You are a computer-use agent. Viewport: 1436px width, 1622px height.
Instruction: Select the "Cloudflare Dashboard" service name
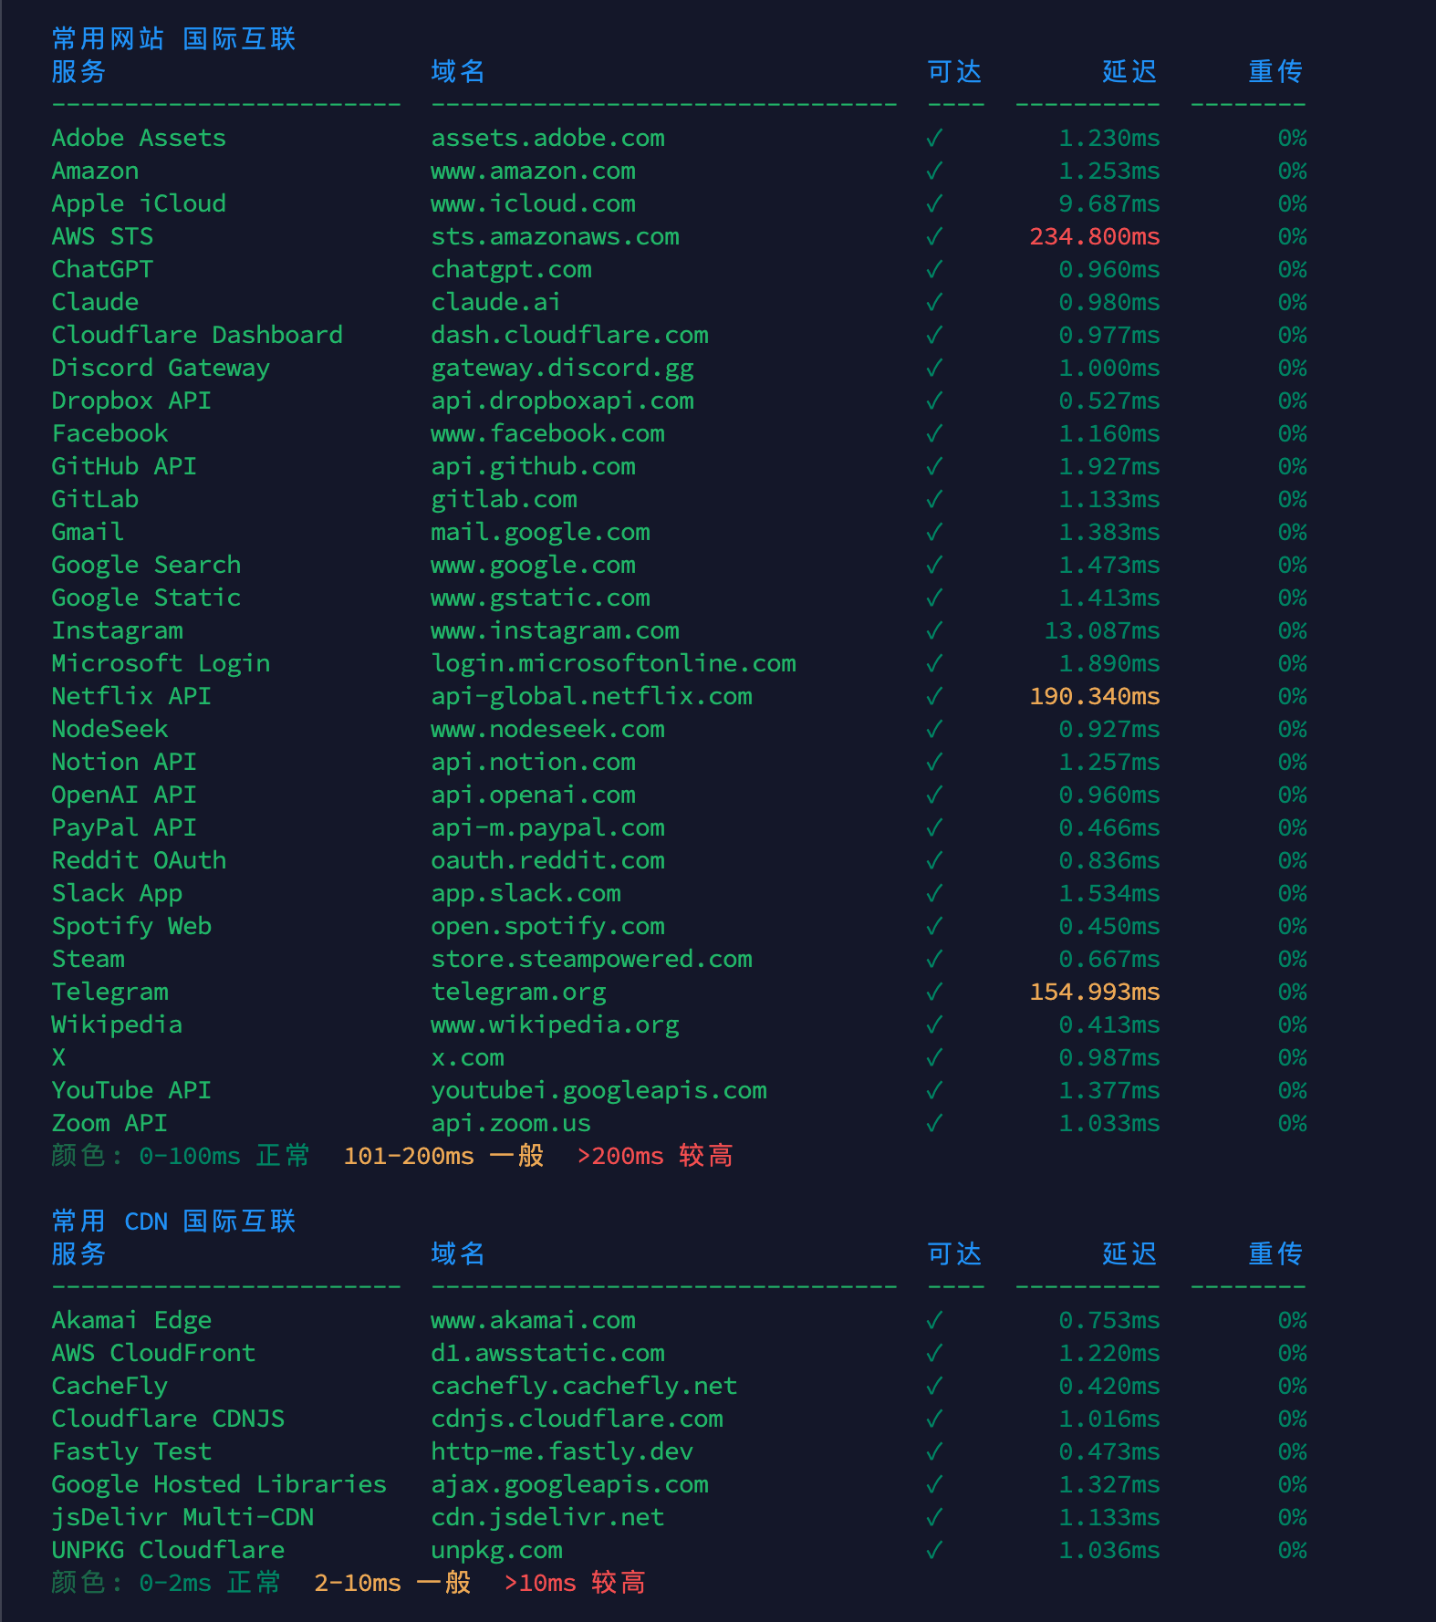(x=197, y=335)
